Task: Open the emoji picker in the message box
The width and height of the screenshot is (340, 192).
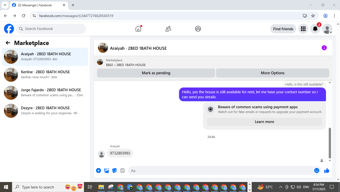Action: 317,170
